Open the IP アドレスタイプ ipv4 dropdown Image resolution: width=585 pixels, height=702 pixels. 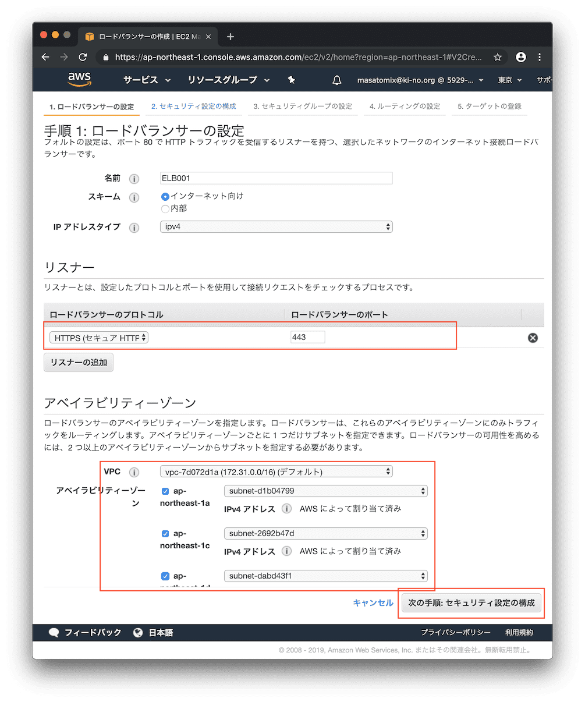click(x=276, y=227)
